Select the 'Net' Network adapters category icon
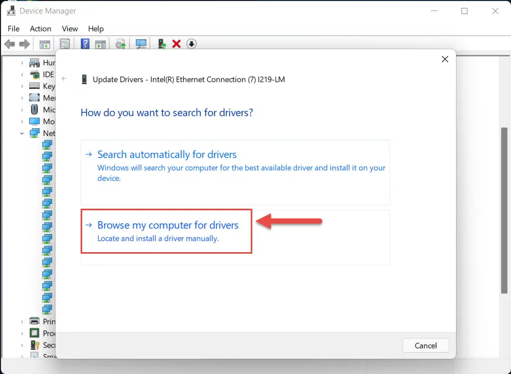511x374 pixels. (35, 133)
